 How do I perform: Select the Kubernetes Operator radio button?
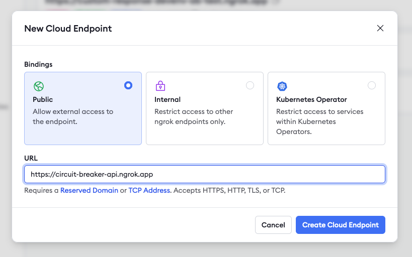click(x=372, y=85)
